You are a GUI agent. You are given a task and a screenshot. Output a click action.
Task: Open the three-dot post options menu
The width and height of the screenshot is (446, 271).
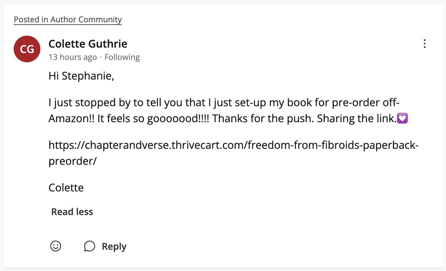tap(424, 44)
